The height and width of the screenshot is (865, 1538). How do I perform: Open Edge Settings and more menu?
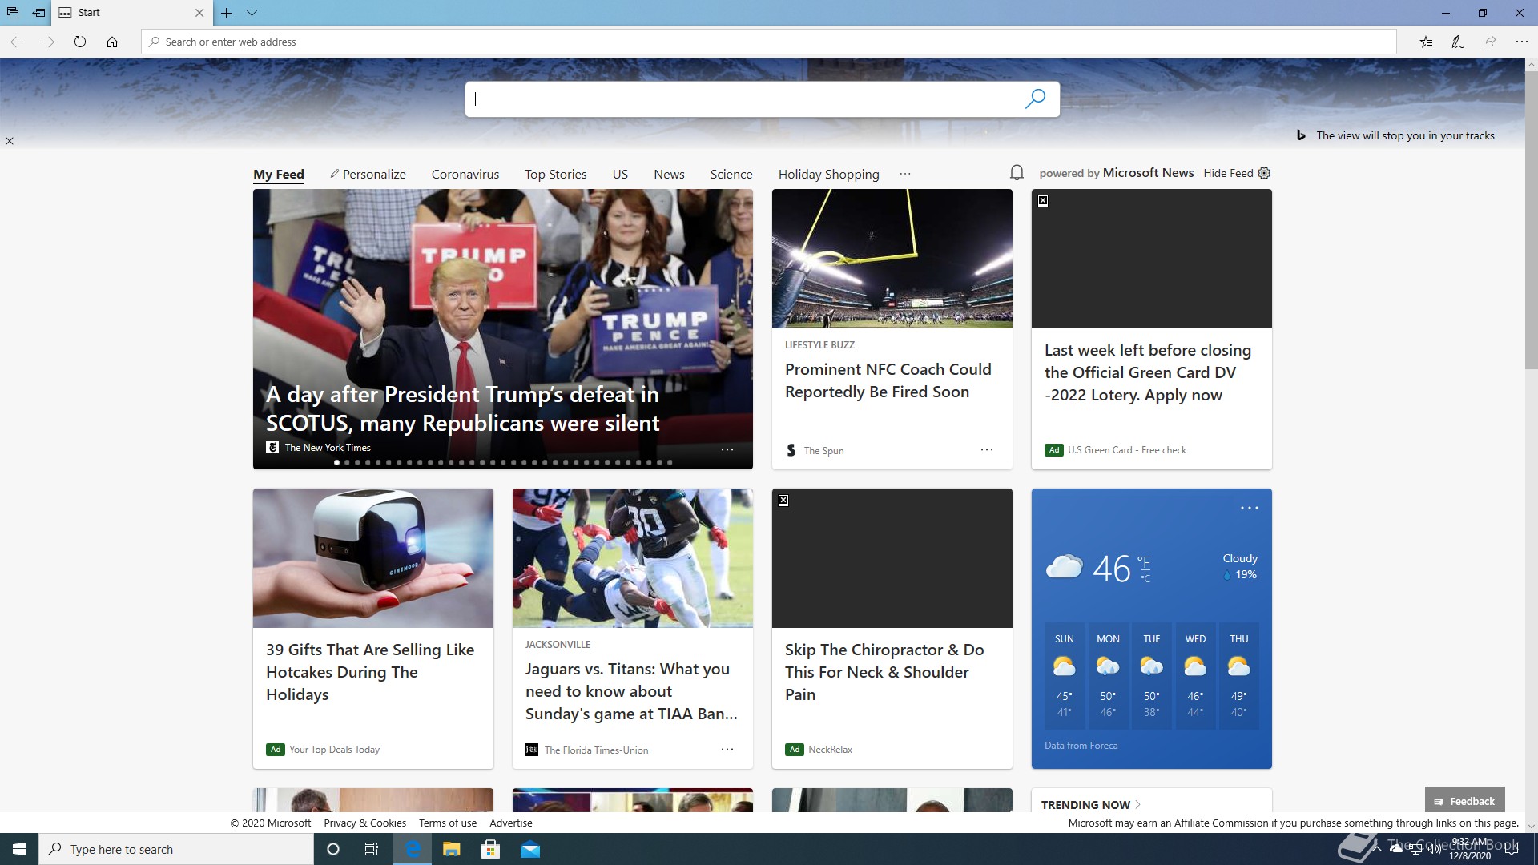[1521, 42]
